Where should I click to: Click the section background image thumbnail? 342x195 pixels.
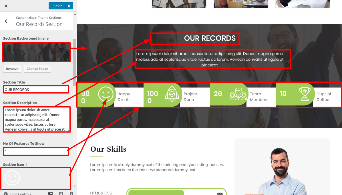tap(36, 52)
